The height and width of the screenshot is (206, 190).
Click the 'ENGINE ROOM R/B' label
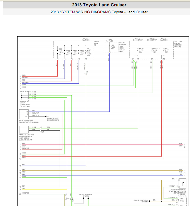[x=96, y=43]
